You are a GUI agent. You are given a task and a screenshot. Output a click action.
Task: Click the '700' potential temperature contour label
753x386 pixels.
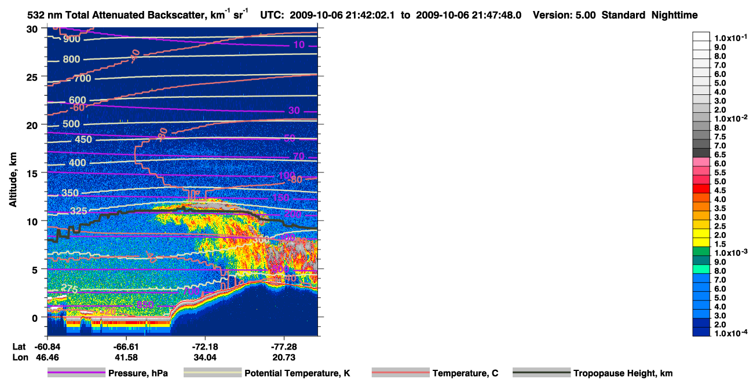(x=82, y=78)
